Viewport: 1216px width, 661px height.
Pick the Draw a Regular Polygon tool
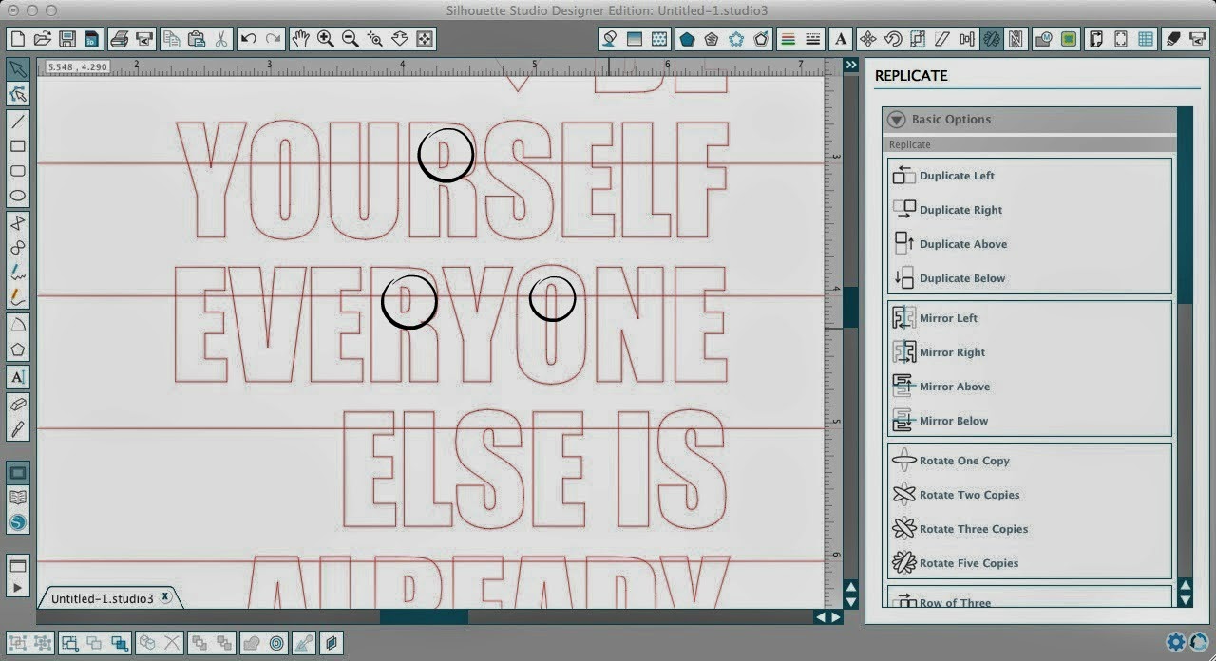17,349
